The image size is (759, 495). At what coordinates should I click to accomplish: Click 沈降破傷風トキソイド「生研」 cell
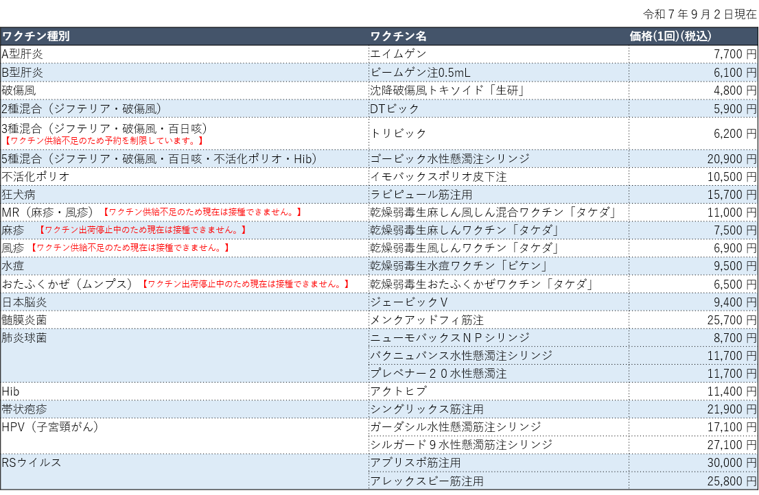[499, 90]
